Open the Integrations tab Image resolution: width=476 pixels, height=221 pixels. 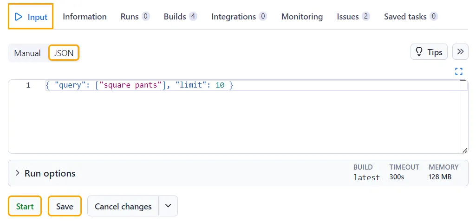[x=239, y=17]
